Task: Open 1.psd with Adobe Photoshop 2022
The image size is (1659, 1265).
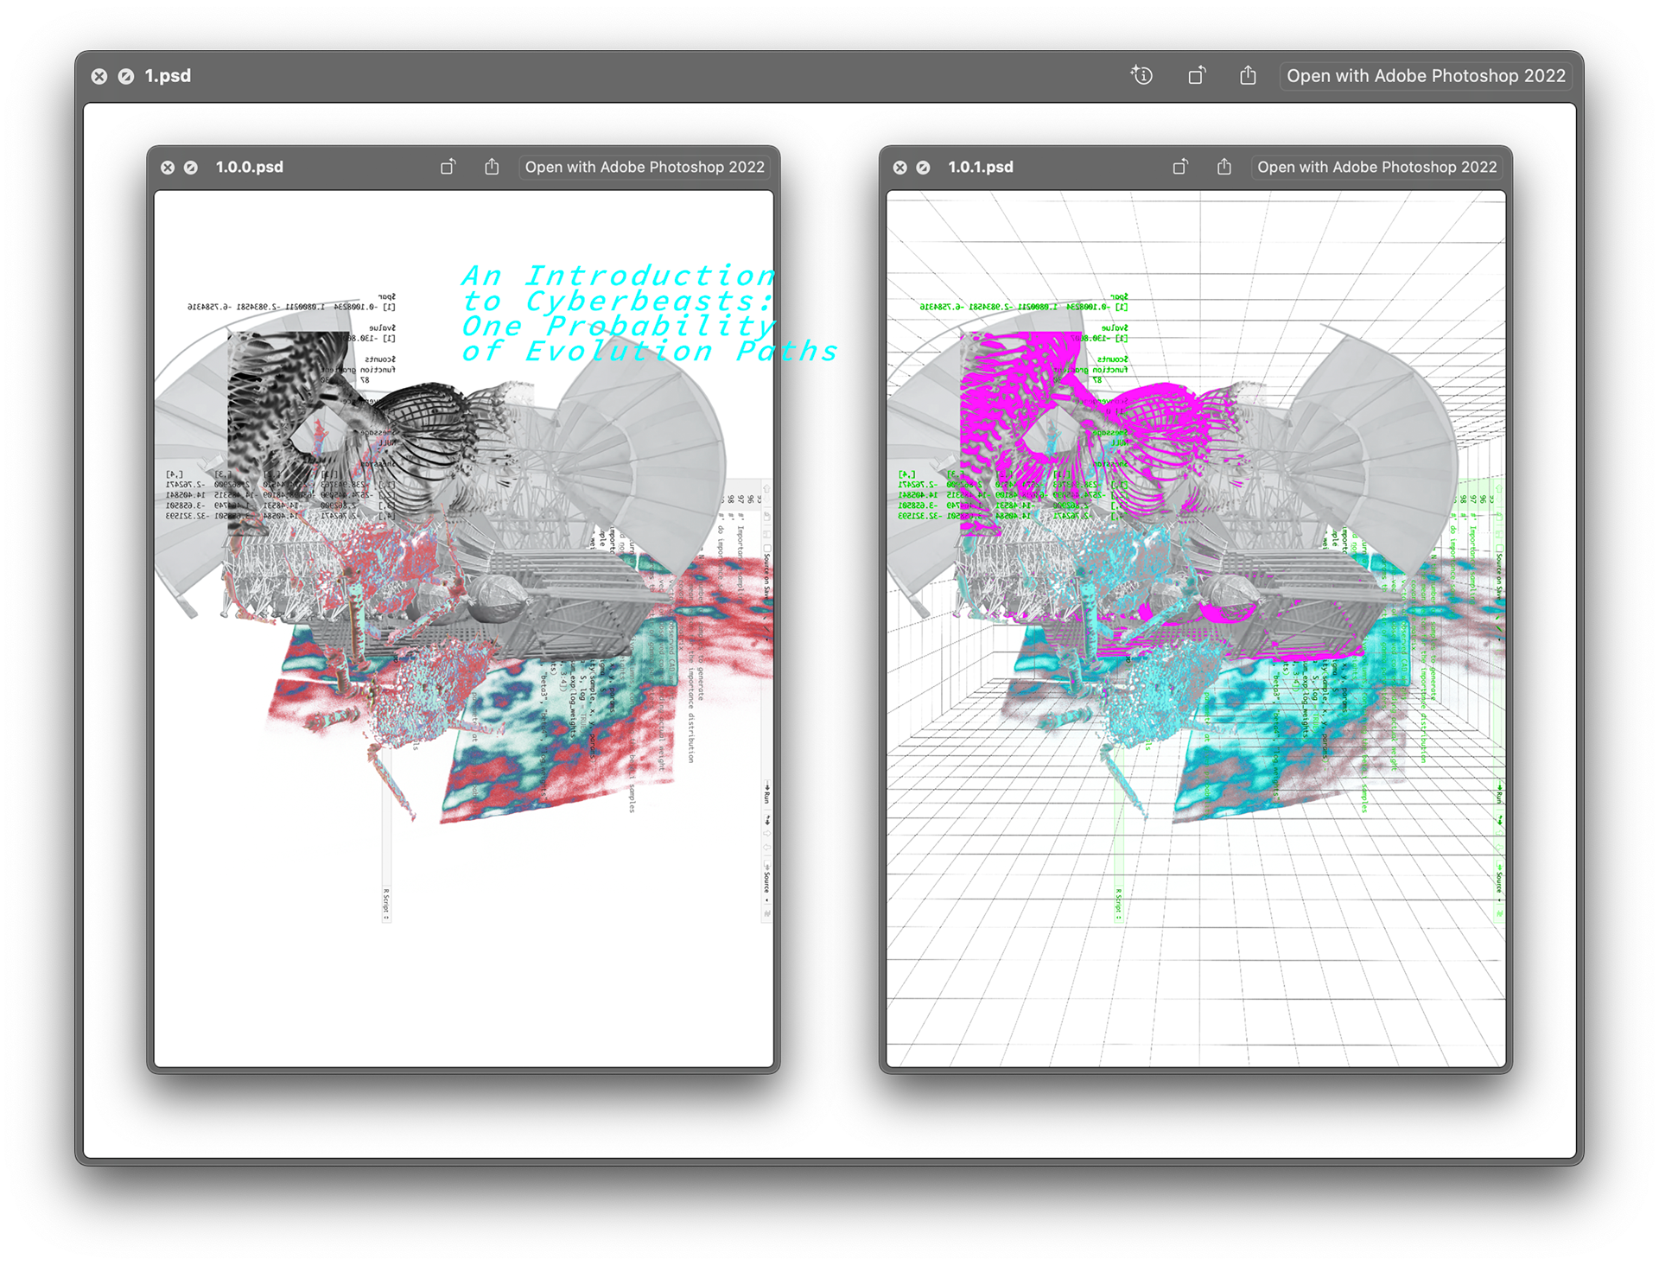Action: click(x=1426, y=76)
